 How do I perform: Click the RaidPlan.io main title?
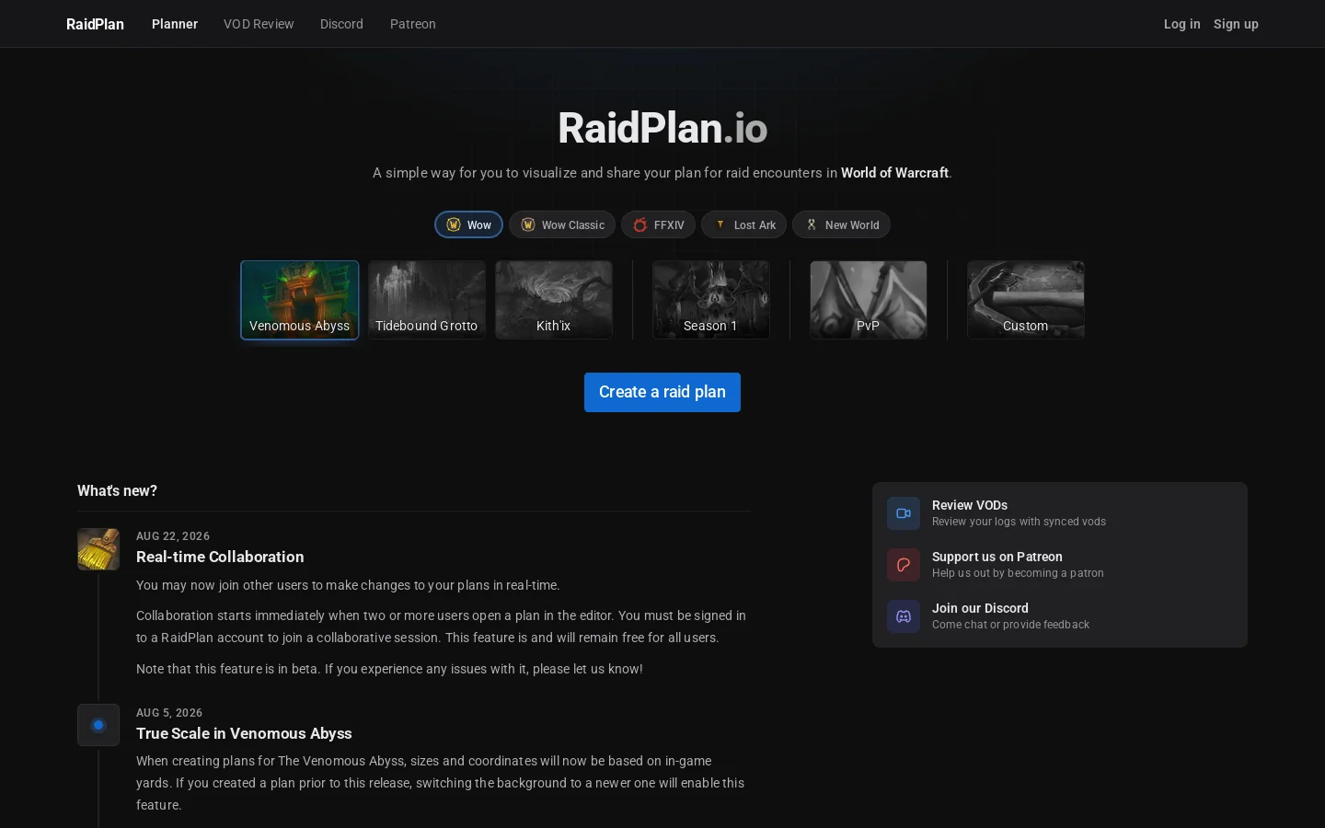coord(662,128)
